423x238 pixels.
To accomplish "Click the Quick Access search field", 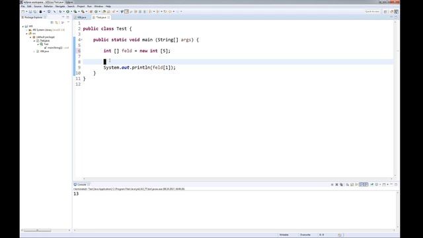I will pos(372,12).
